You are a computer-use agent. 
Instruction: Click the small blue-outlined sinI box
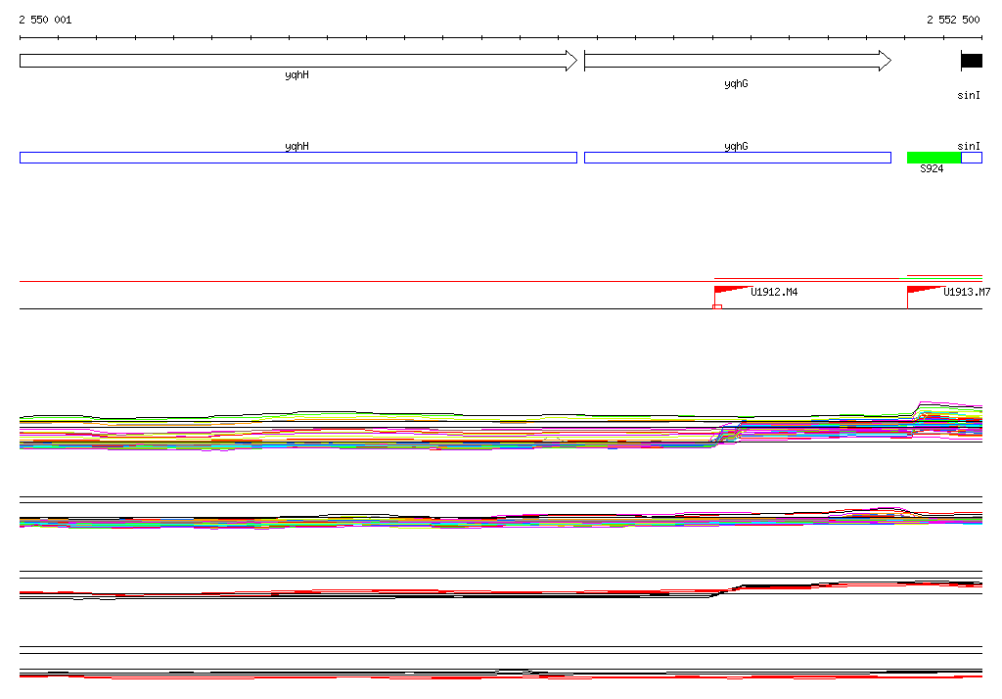coord(972,158)
